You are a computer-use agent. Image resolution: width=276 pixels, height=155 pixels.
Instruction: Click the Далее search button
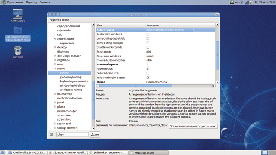click(95, 134)
